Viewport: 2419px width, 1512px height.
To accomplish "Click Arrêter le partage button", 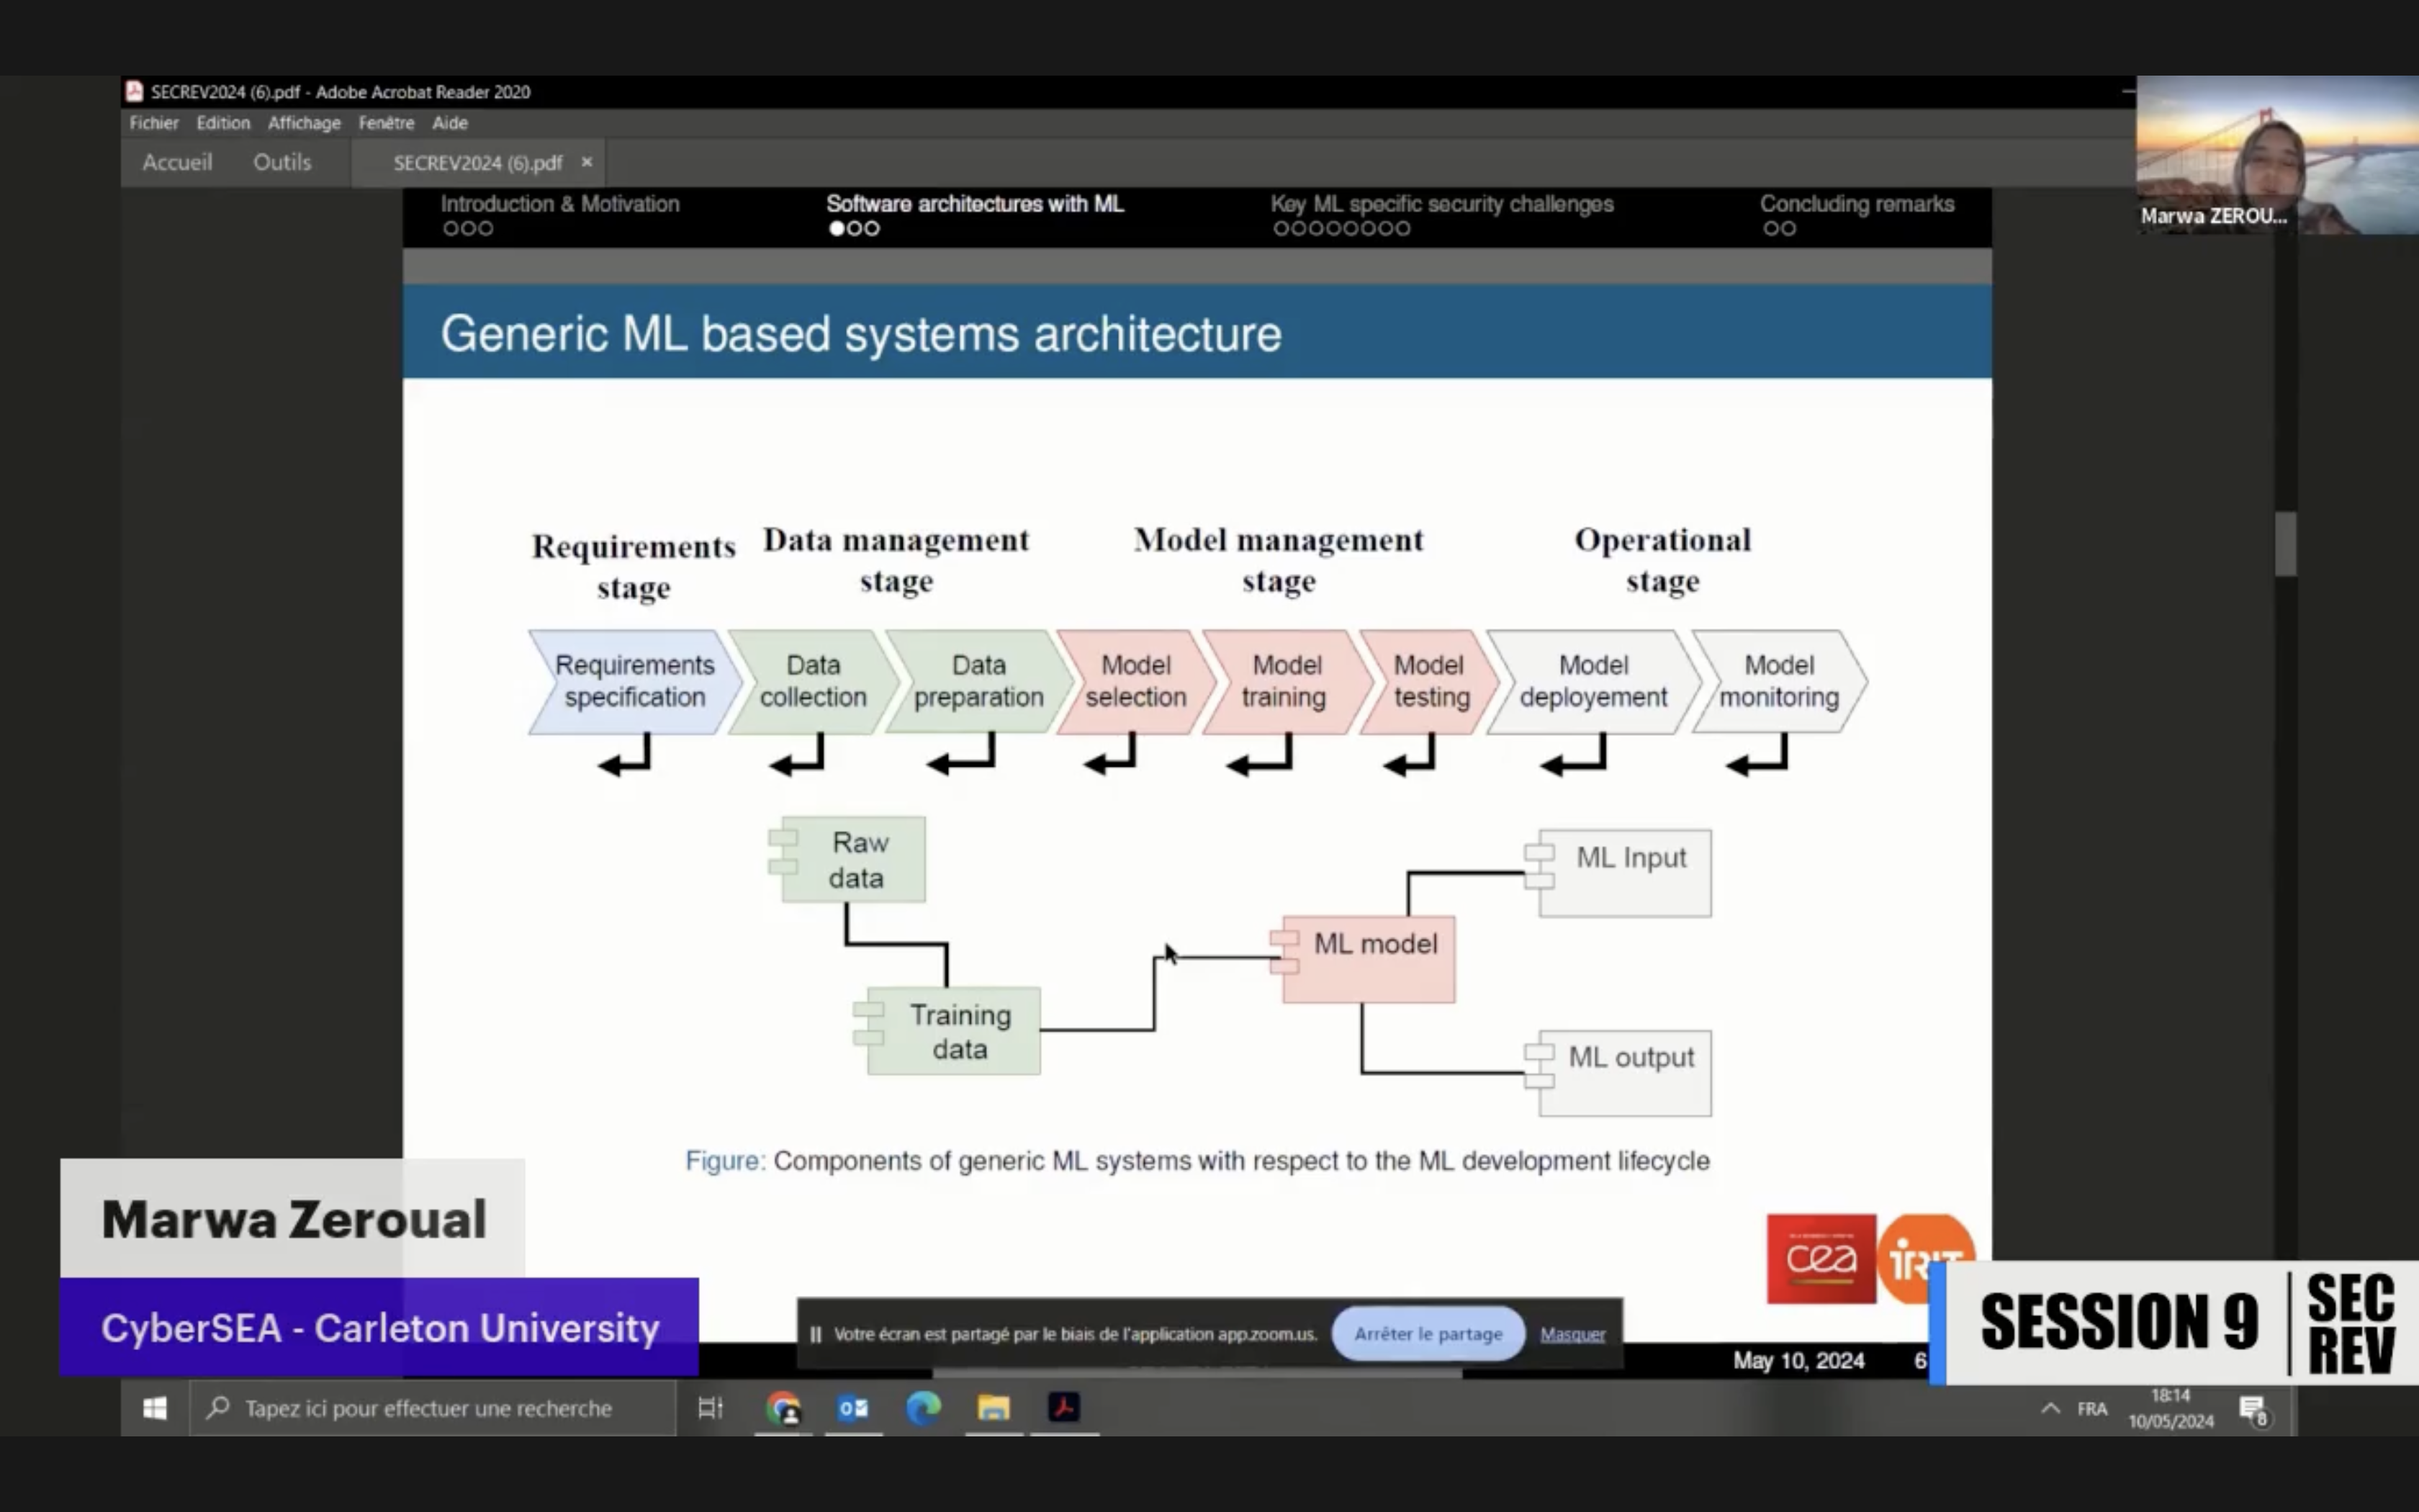I will point(1428,1334).
